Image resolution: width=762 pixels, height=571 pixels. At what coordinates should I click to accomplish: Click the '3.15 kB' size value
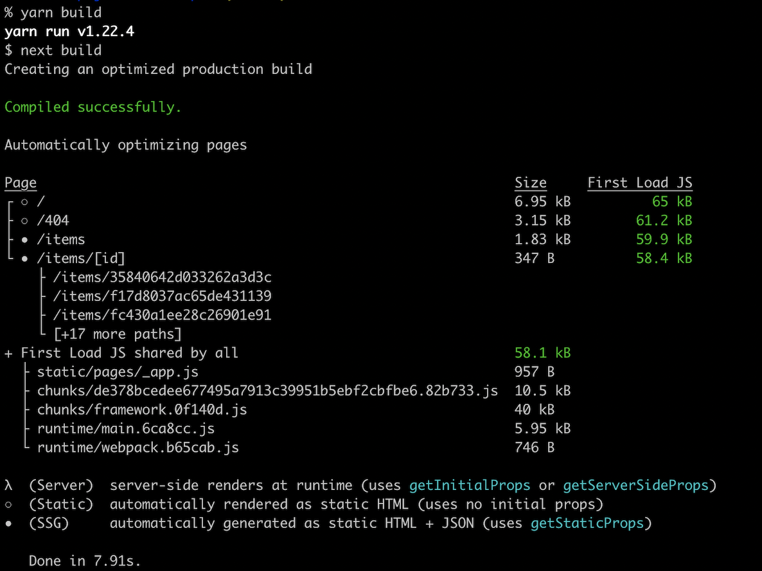[543, 221]
